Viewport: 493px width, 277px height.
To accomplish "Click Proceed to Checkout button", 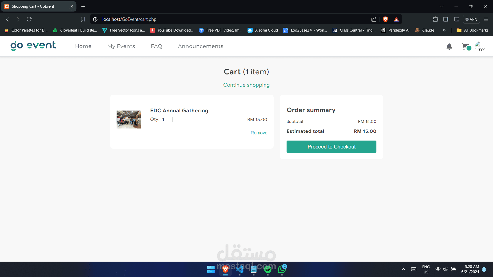I will tap(331, 147).
